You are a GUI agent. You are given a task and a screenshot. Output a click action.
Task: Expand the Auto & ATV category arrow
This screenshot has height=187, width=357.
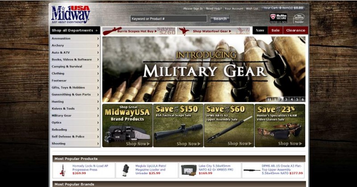(x=98, y=52)
